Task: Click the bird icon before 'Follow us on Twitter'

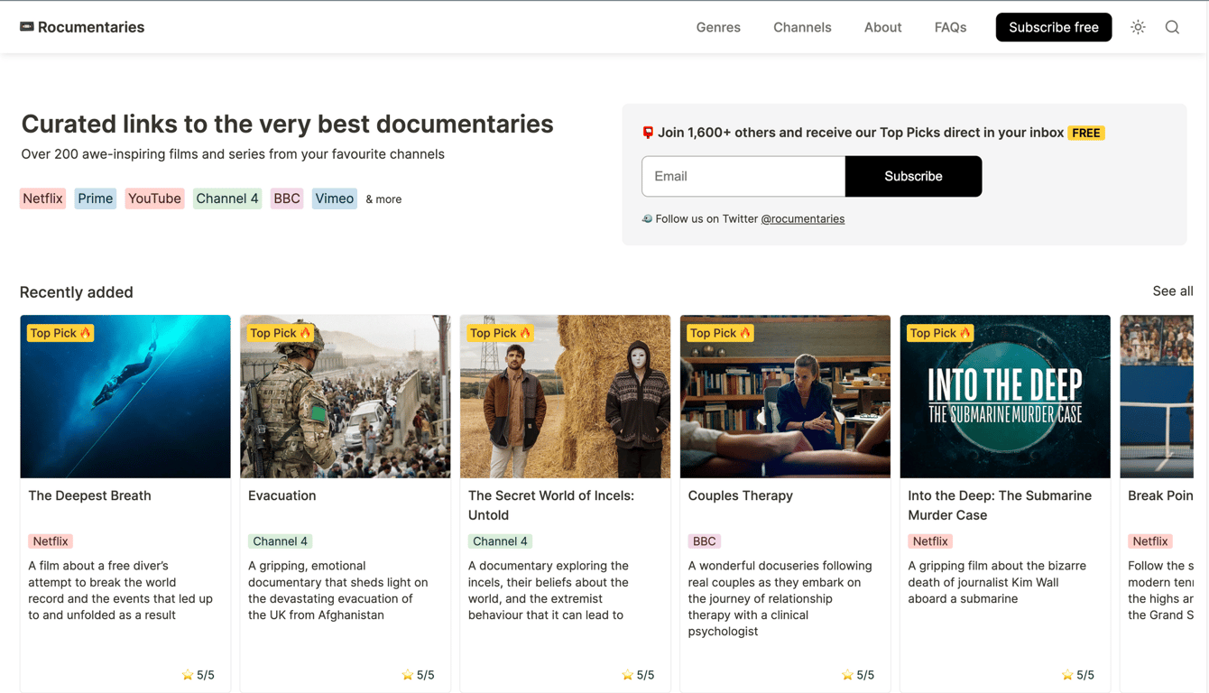Action: [647, 218]
